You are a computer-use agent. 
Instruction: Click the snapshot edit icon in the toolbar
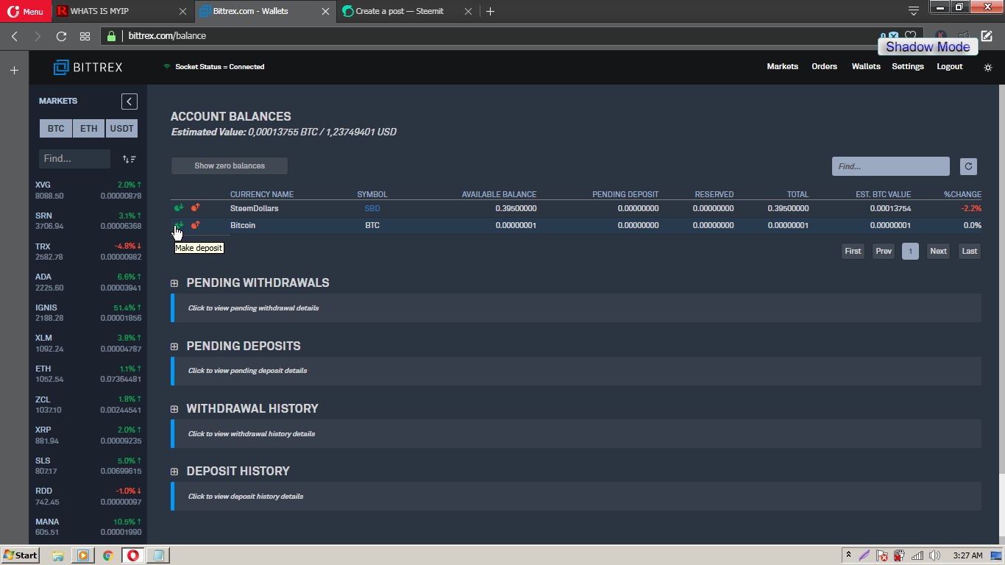pos(987,35)
